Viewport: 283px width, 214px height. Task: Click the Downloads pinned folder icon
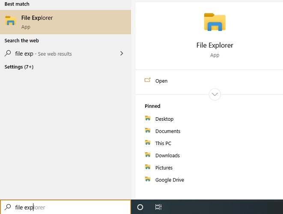point(148,155)
